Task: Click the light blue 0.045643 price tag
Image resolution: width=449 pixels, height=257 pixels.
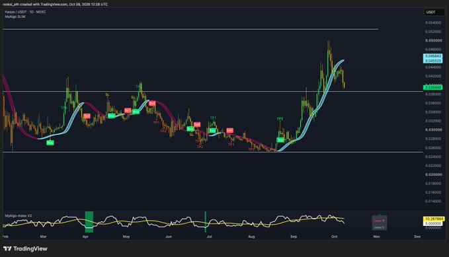Action: [x=432, y=56]
